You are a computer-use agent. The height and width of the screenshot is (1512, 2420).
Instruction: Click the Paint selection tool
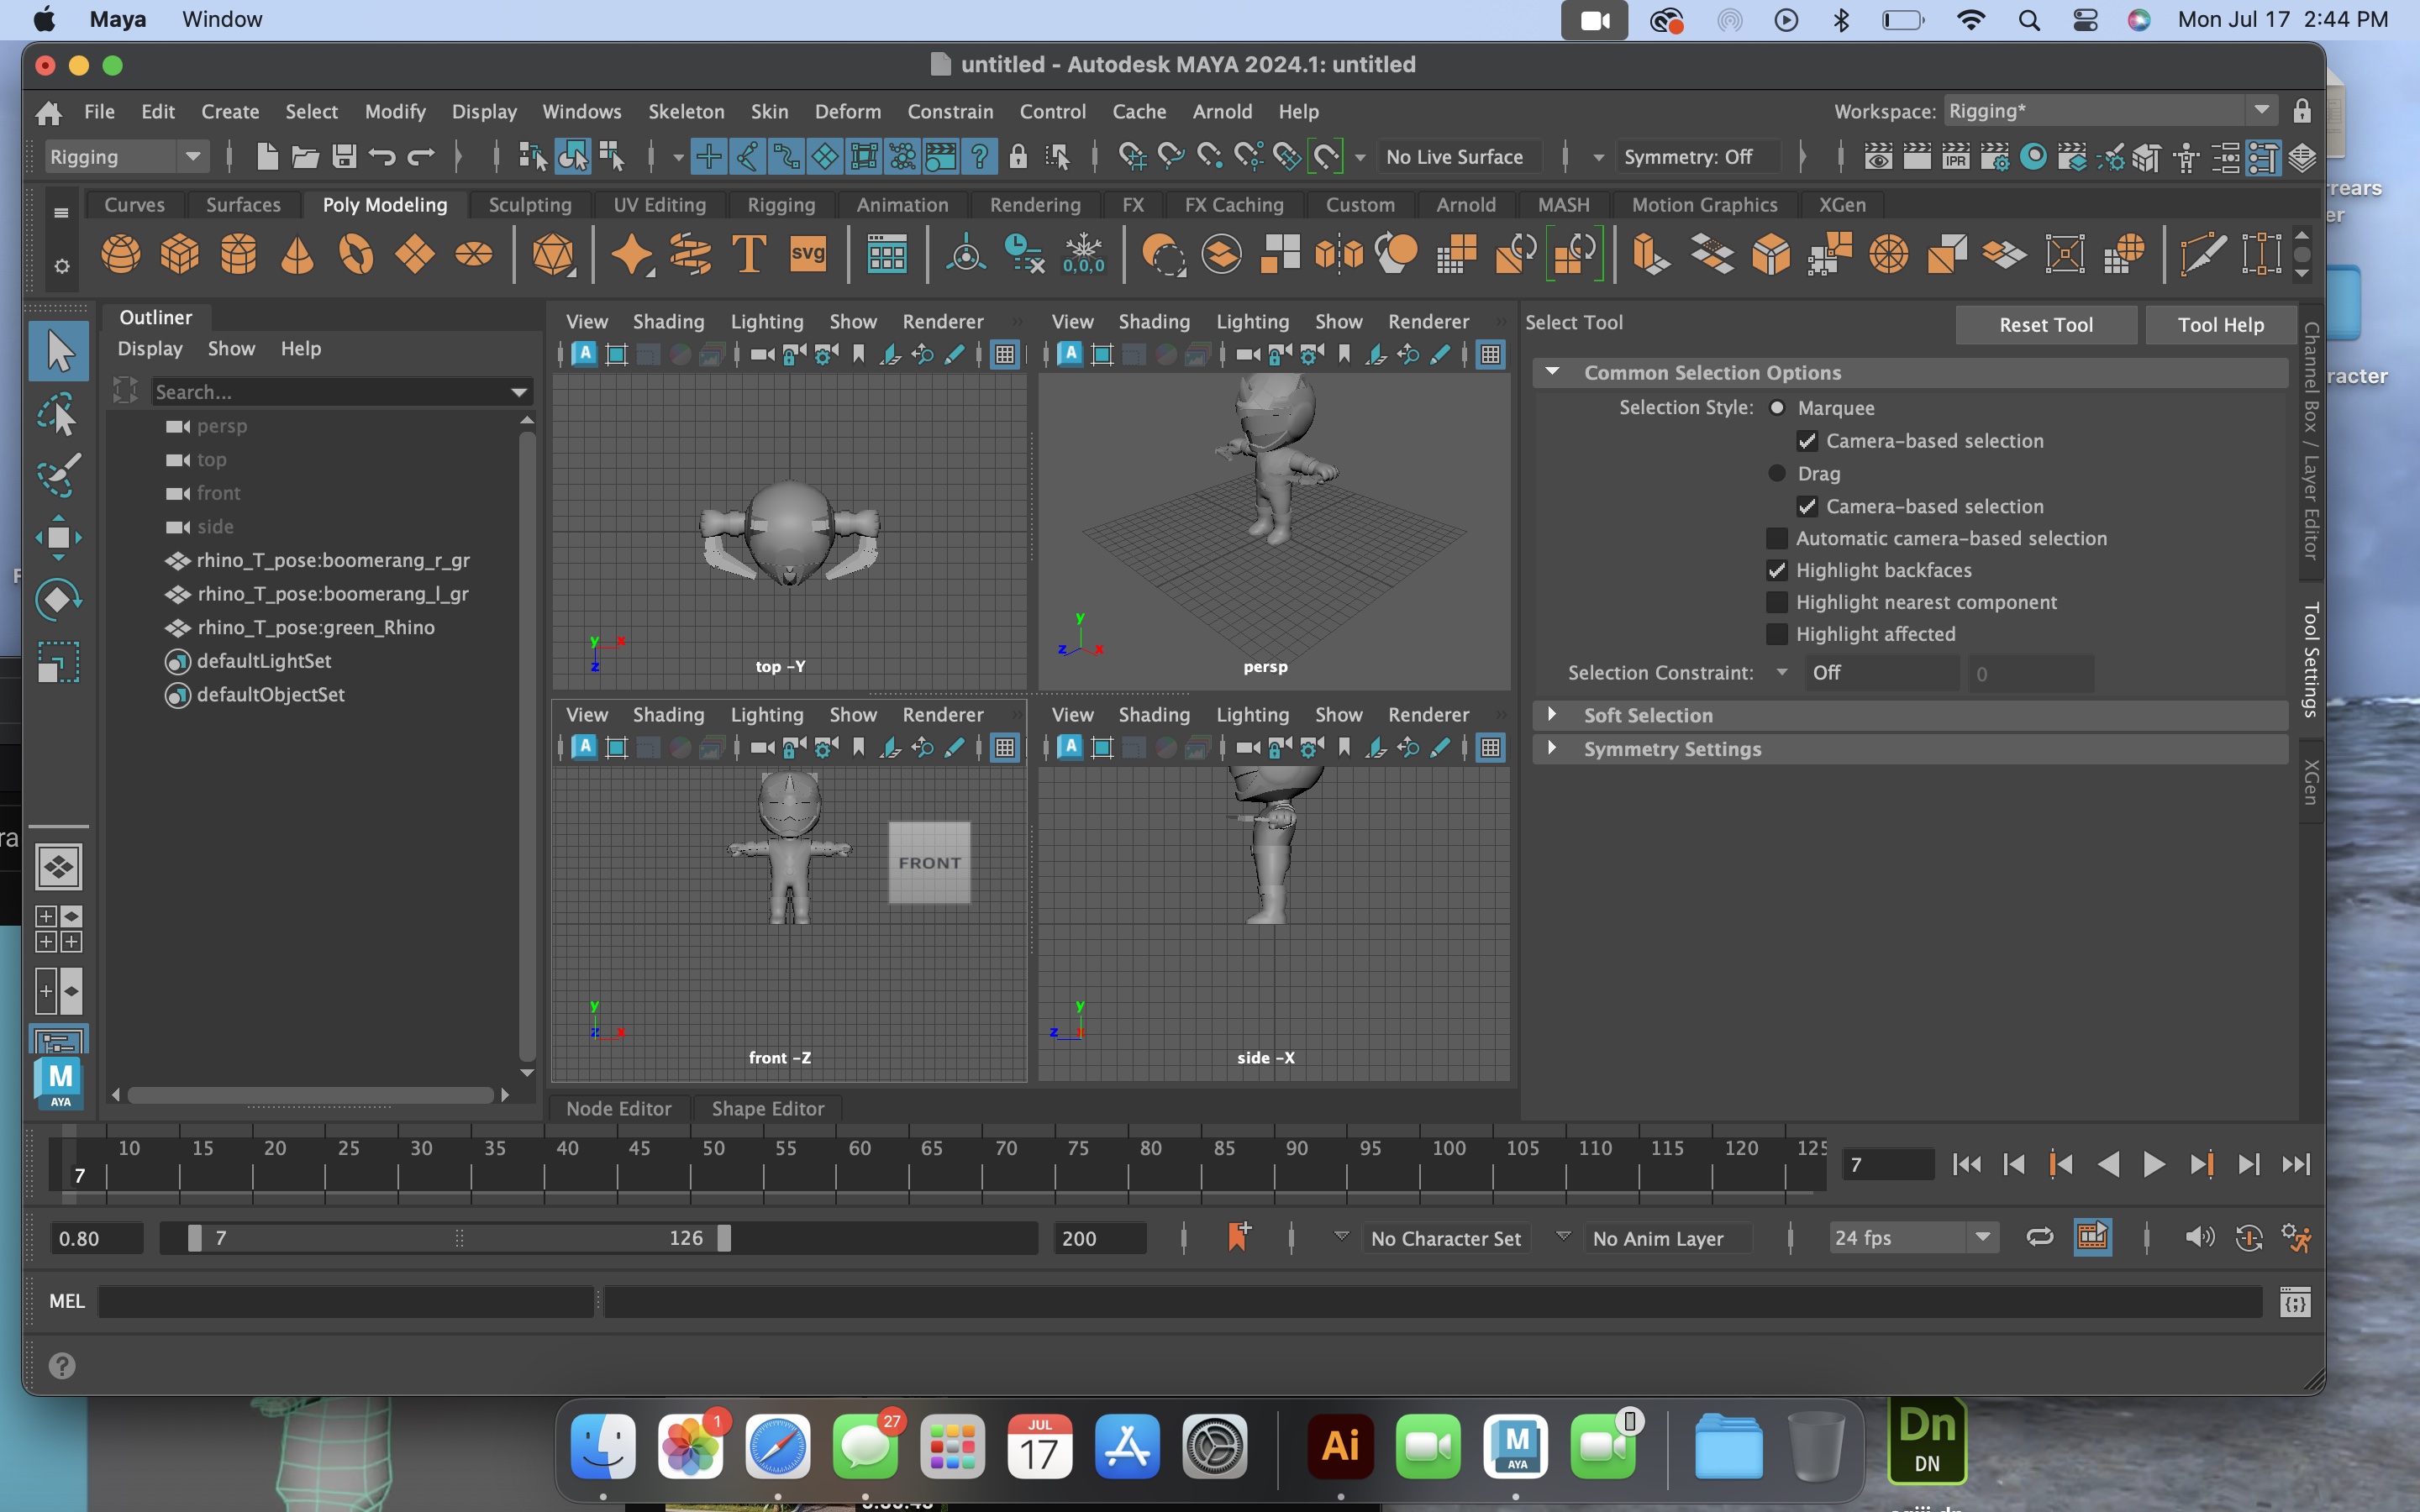click(58, 476)
